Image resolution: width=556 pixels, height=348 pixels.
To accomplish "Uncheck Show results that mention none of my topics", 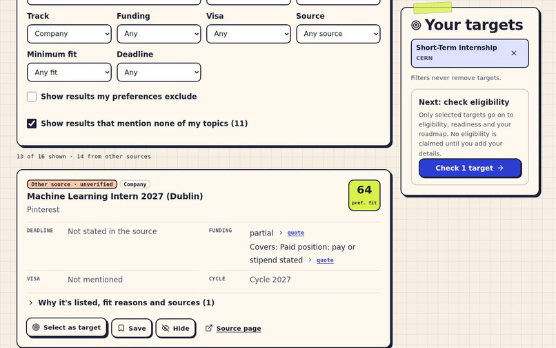I will tap(32, 124).
